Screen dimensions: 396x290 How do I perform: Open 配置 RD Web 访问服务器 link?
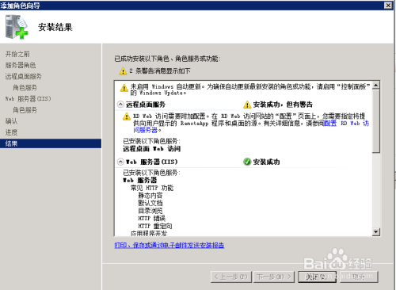tap(346, 124)
